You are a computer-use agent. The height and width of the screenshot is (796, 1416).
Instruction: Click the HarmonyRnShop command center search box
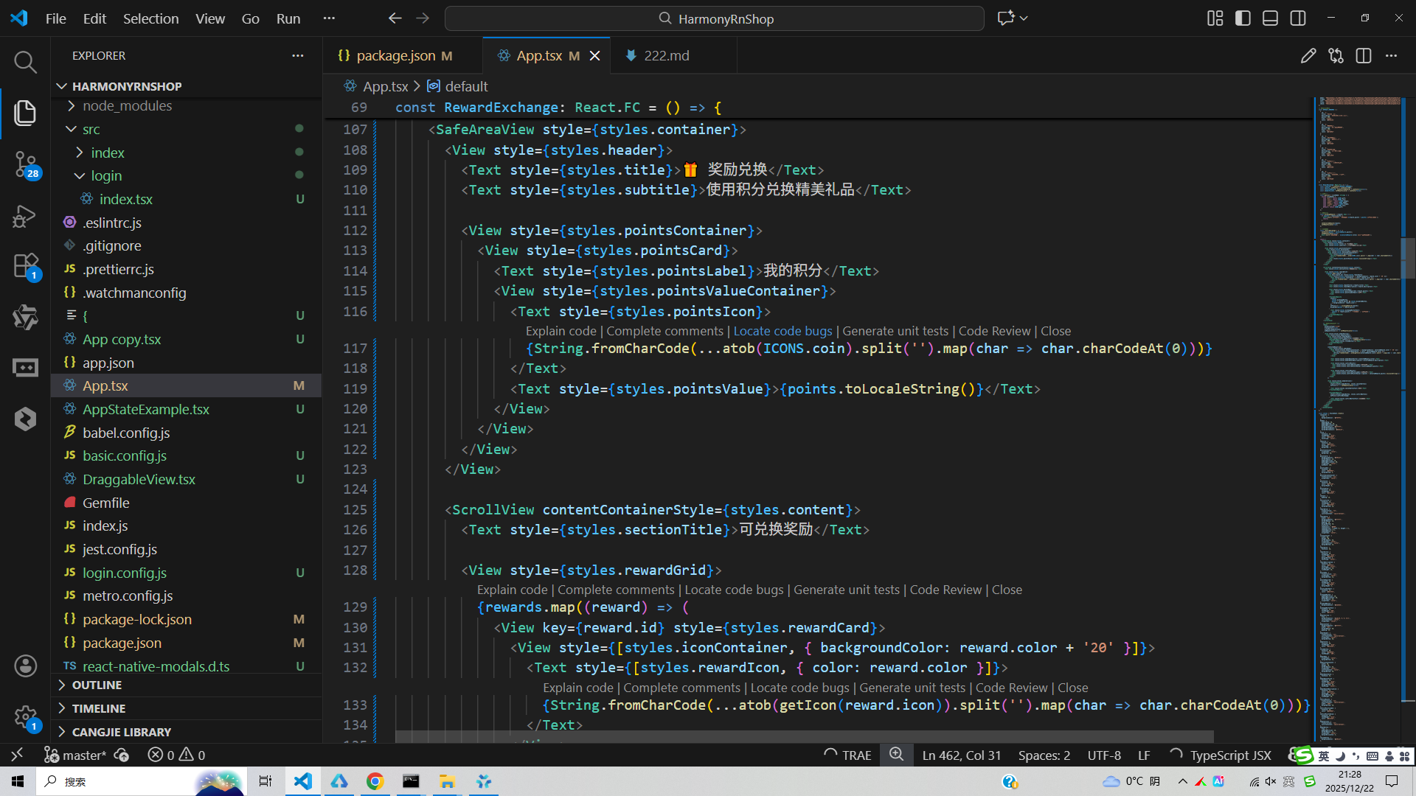714,18
